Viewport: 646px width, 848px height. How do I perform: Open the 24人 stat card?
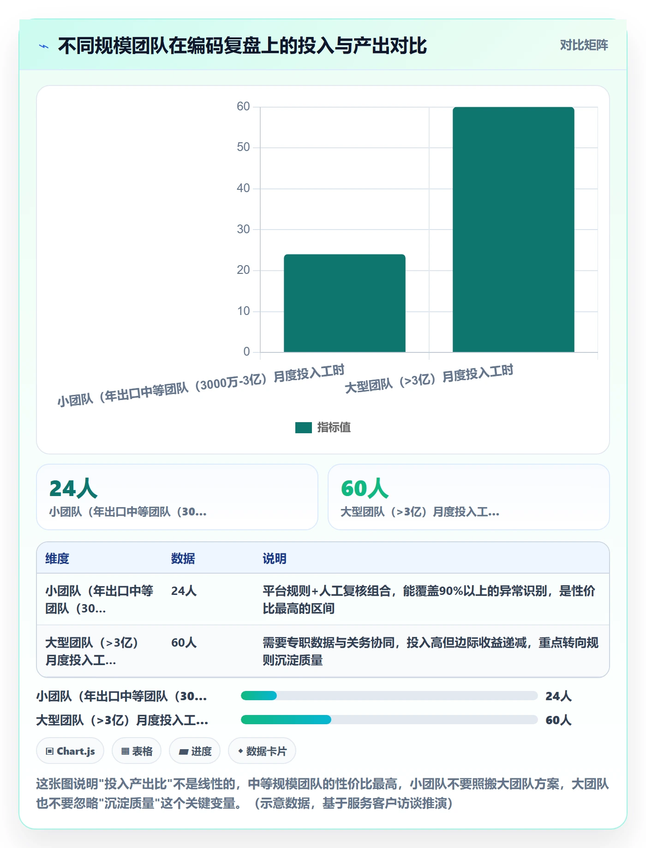177,497
